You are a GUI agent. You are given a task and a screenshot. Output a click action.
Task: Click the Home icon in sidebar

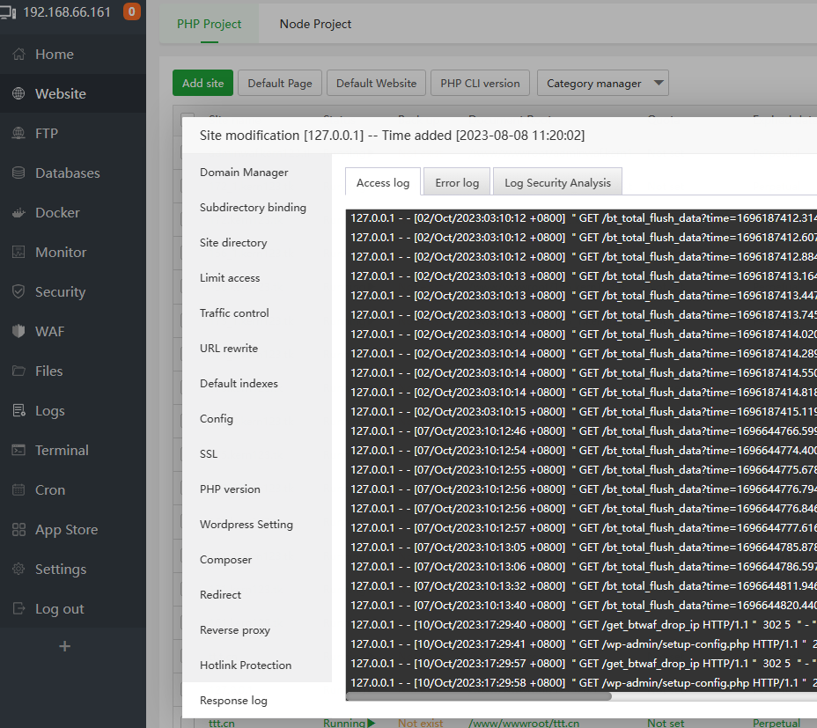(x=18, y=55)
